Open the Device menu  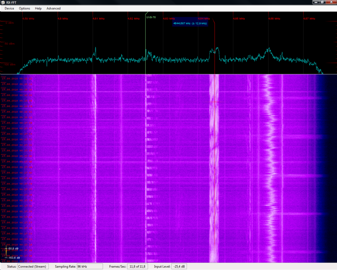pyautogui.click(x=9, y=8)
